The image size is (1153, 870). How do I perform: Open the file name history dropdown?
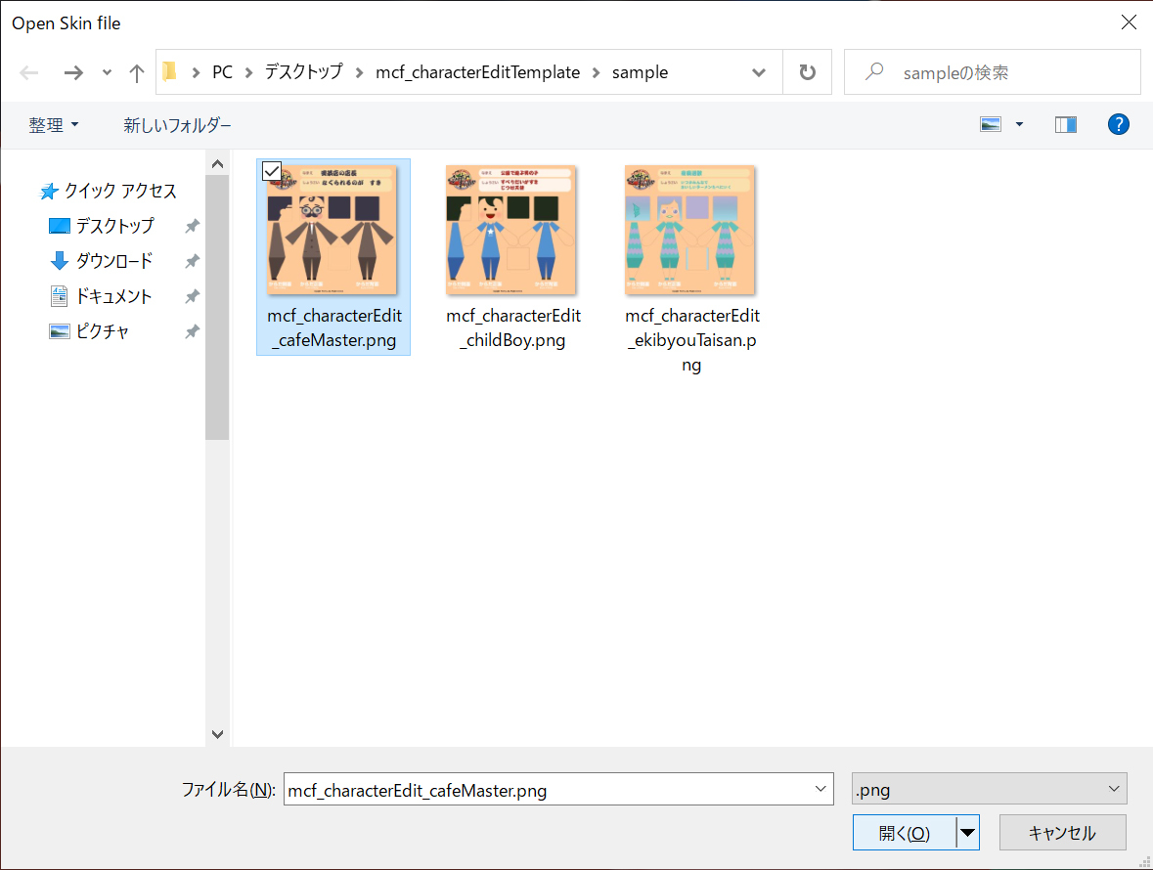tap(820, 789)
